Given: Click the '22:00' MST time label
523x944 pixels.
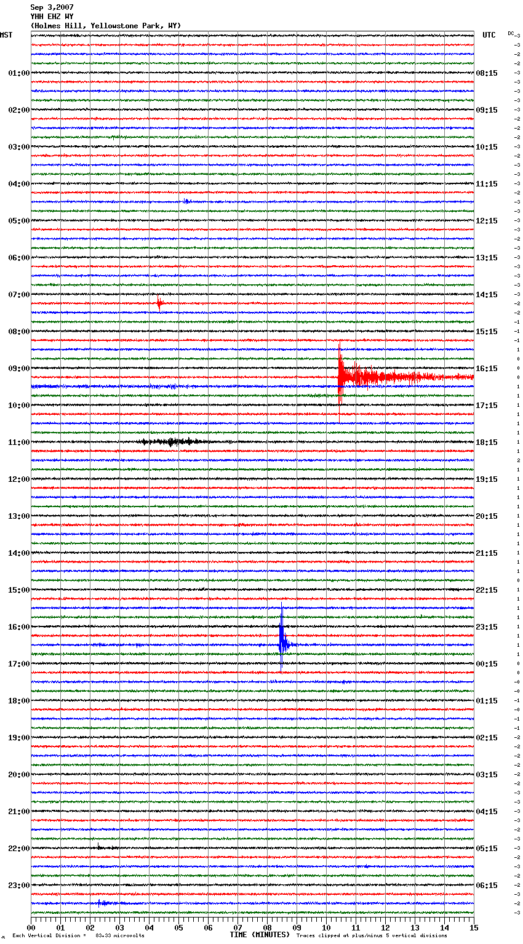Looking at the screenshot, I should 19,849.
